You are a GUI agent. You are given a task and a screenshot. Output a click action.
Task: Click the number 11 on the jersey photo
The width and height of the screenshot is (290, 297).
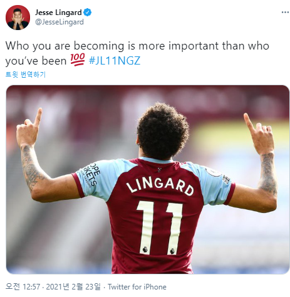tap(160, 227)
